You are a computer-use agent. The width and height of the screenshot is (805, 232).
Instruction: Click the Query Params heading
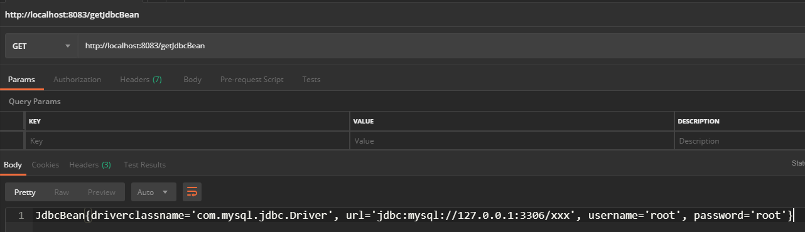pos(35,101)
